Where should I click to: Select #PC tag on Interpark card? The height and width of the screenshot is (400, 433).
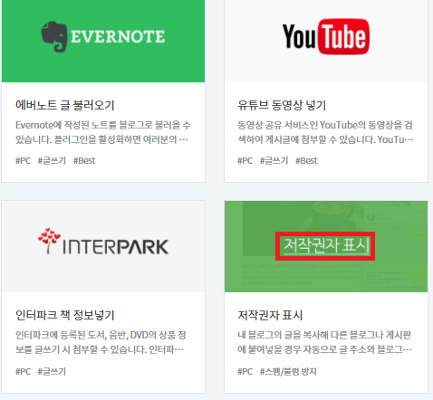tap(24, 371)
